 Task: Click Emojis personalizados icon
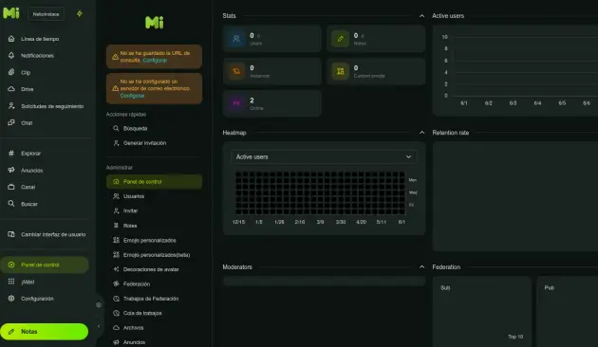[x=117, y=240]
